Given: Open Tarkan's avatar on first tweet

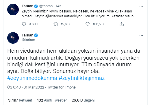Looking at the screenshot, I should (13, 10).
